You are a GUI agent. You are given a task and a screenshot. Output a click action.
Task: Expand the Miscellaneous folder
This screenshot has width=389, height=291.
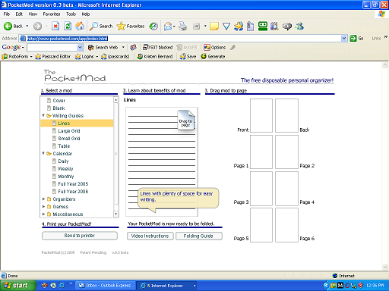pos(43,214)
